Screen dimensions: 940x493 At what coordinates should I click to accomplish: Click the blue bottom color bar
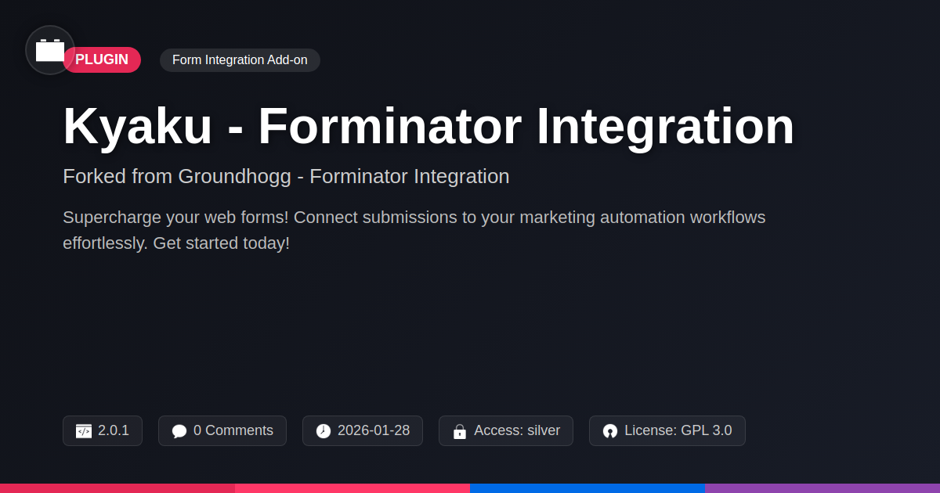587,488
